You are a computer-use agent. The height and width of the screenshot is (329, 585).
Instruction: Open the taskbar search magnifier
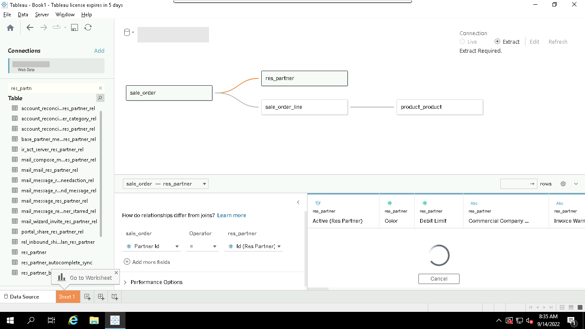[30, 320]
